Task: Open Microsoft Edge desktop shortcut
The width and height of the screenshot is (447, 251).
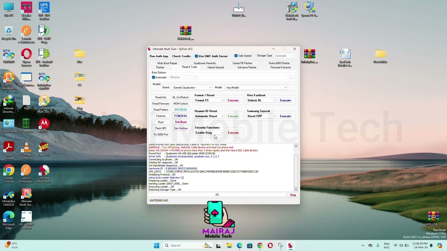Action: [x=9, y=217]
